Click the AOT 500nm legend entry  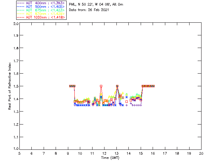[x=41, y=6]
